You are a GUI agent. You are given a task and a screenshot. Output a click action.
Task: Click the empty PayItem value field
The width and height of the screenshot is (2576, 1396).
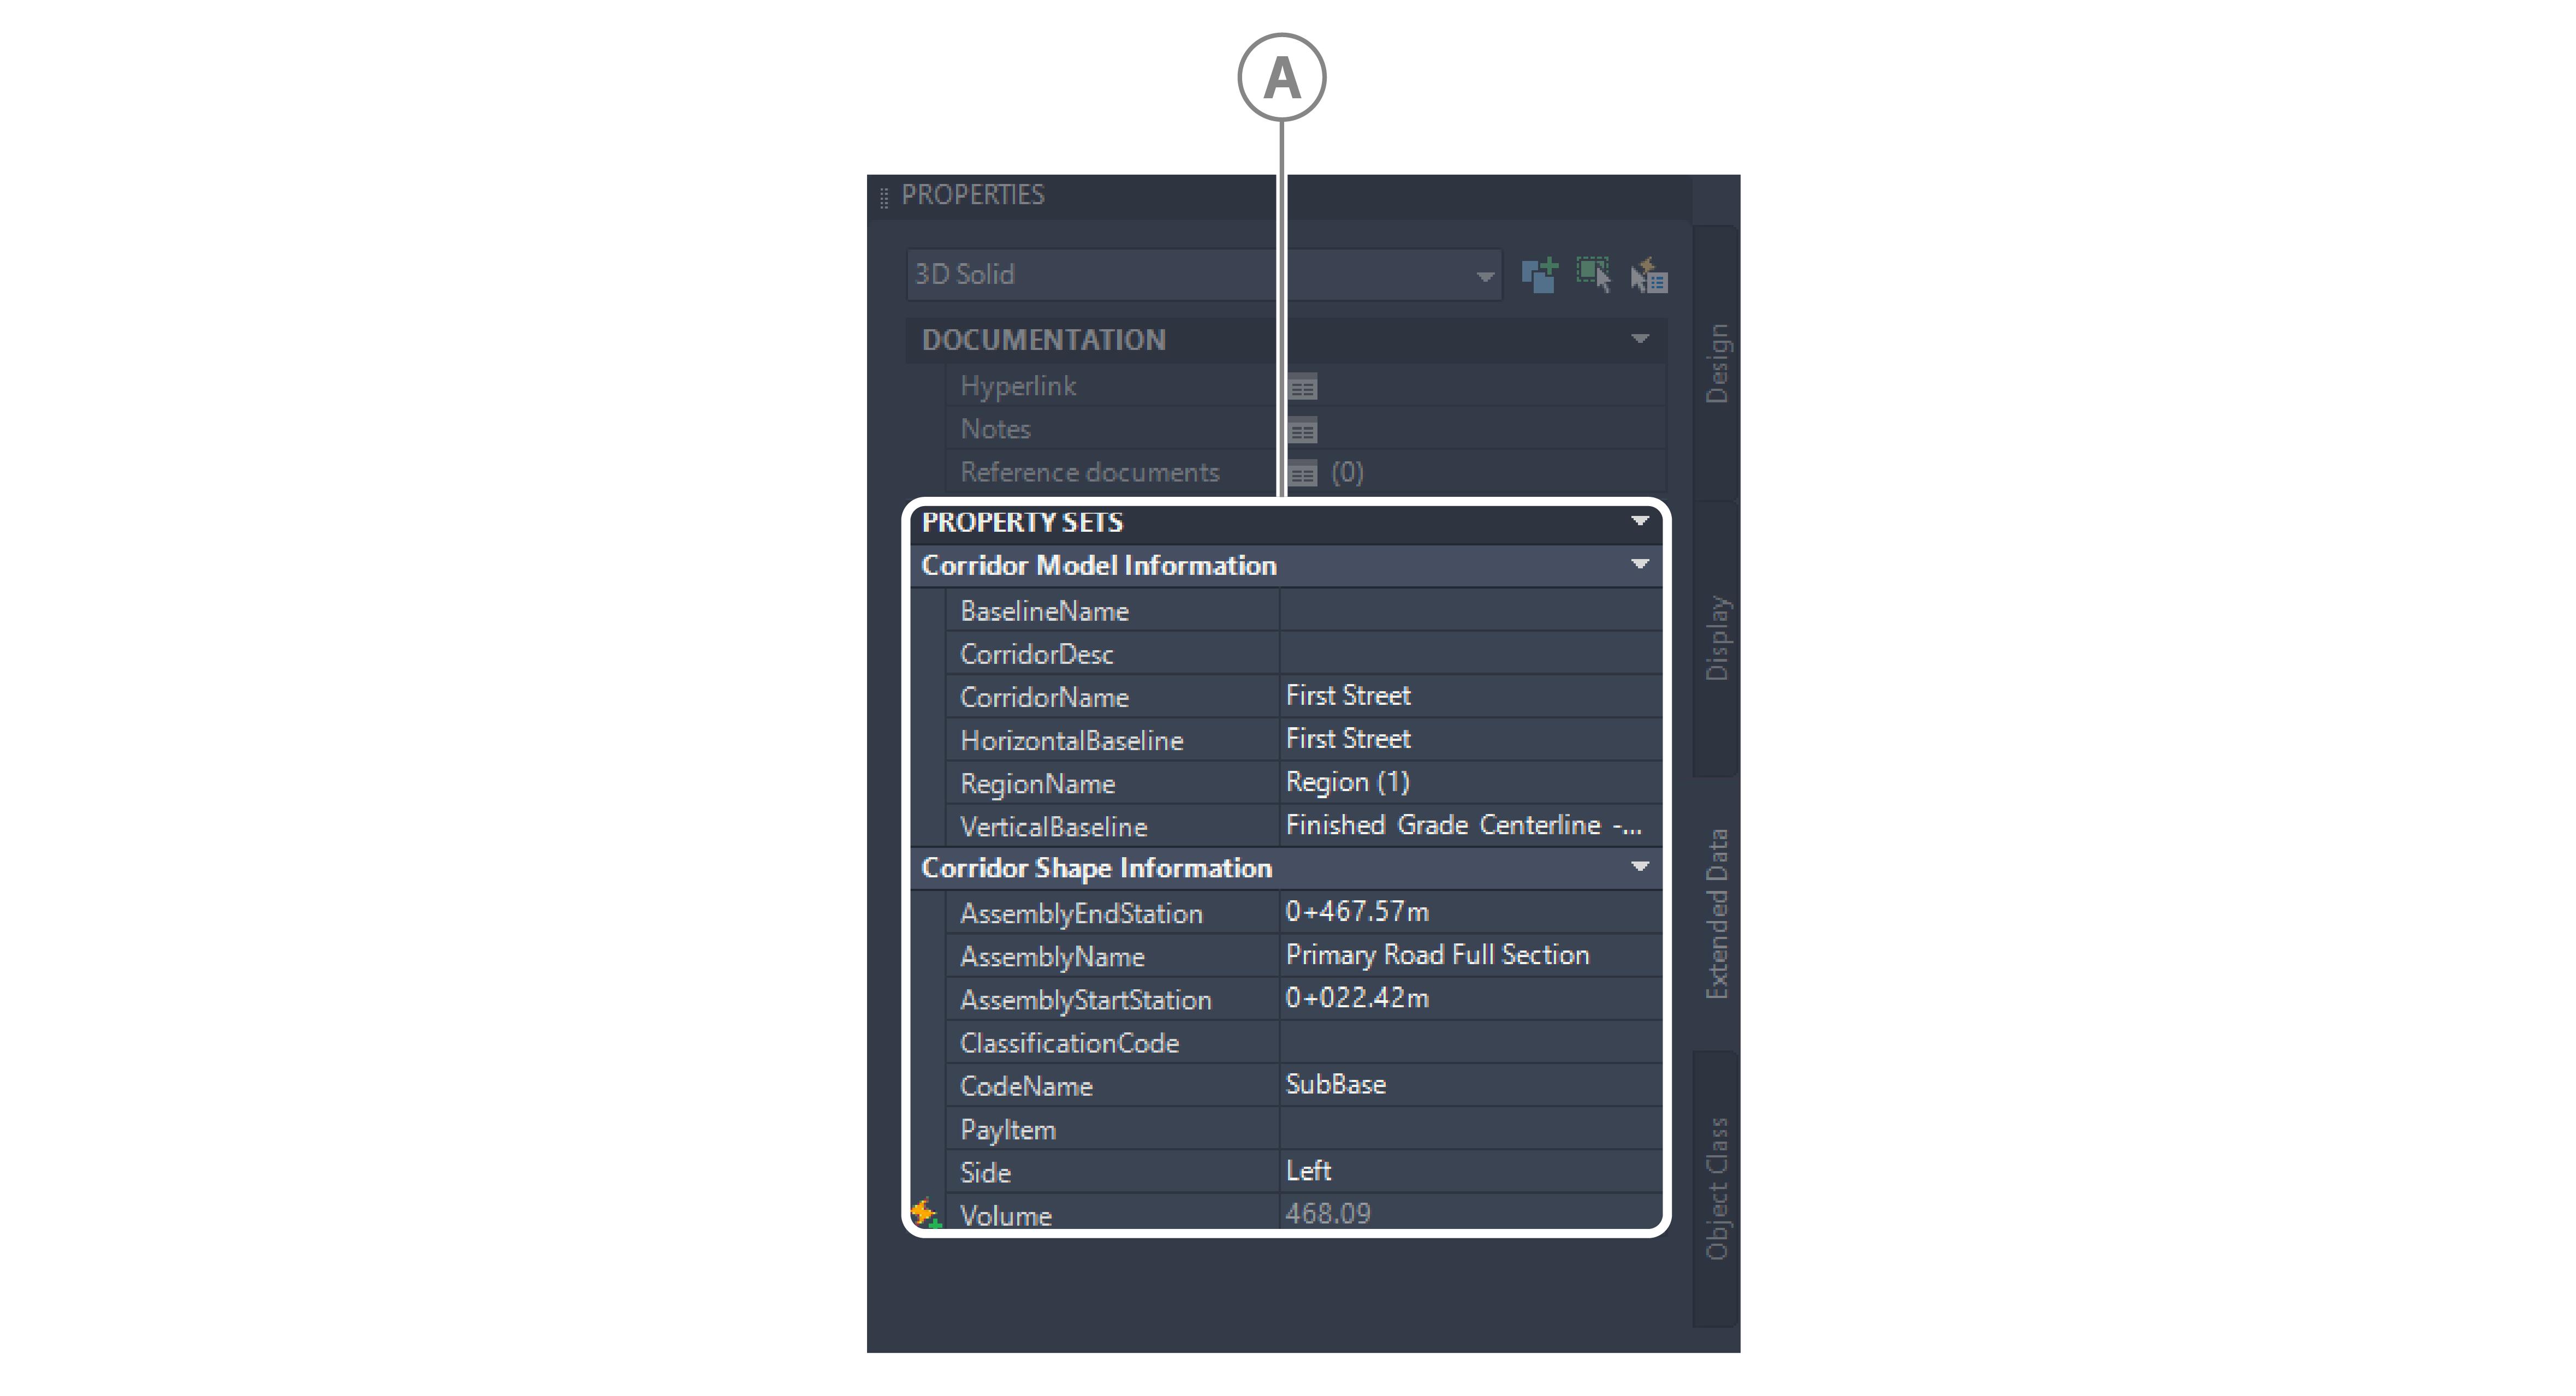click(1470, 1129)
